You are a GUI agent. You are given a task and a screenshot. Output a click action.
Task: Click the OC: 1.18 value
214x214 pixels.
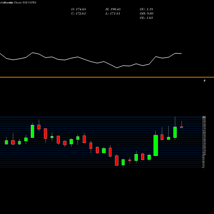click(146, 9)
